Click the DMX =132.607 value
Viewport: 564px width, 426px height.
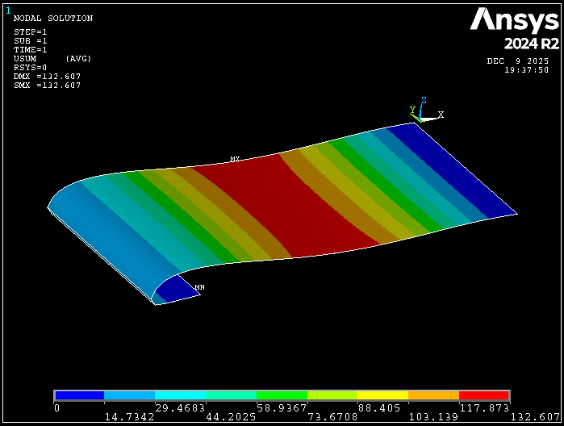47,77
